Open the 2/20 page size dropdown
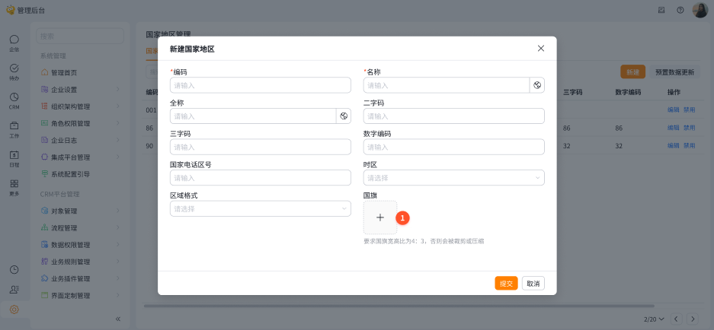This screenshot has width=714, height=330. 654,319
